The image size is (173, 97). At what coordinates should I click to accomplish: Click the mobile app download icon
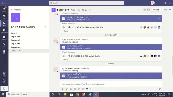tap(4, 88)
